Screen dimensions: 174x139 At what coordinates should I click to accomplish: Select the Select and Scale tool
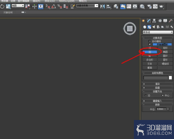(8, 6)
